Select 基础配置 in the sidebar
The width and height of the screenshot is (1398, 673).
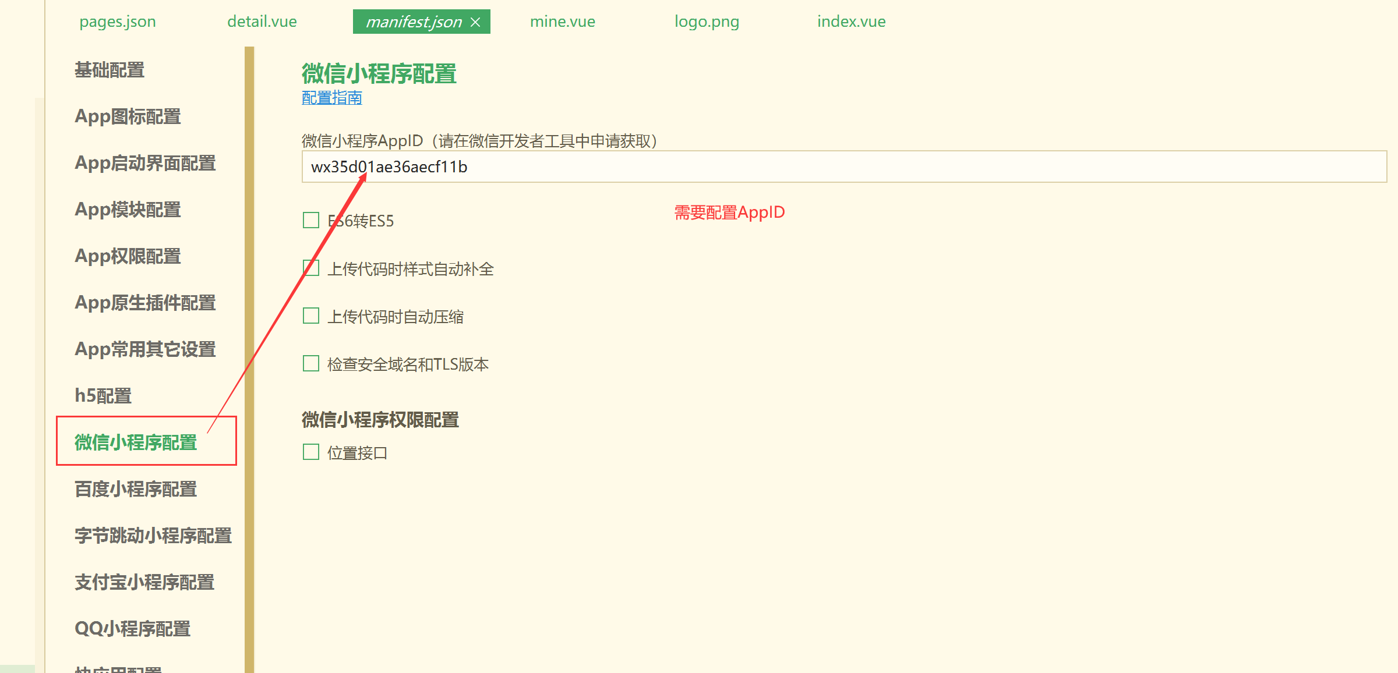pyautogui.click(x=110, y=70)
